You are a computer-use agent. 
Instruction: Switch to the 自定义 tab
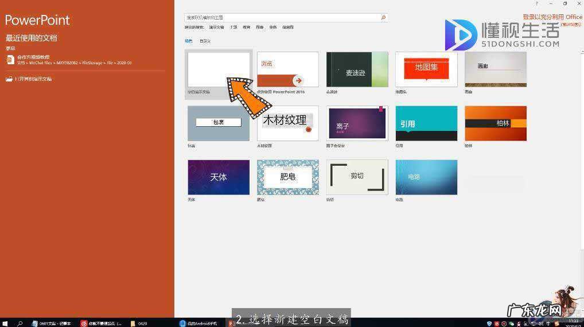point(205,41)
